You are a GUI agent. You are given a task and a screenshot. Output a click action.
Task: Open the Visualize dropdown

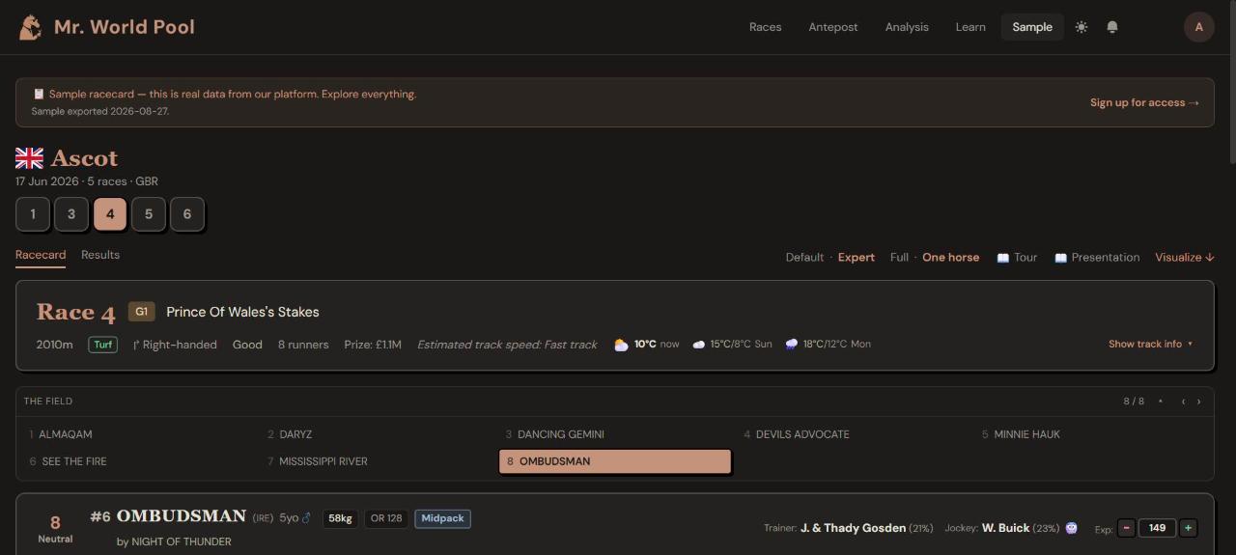pos(1185,258)
